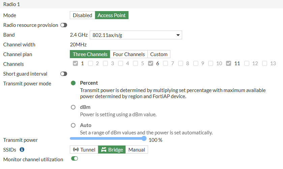Set radio Mode to Access Point
The height and width of the screenshot is (169, 283).
pyautogui.click(x=112, y=15)
